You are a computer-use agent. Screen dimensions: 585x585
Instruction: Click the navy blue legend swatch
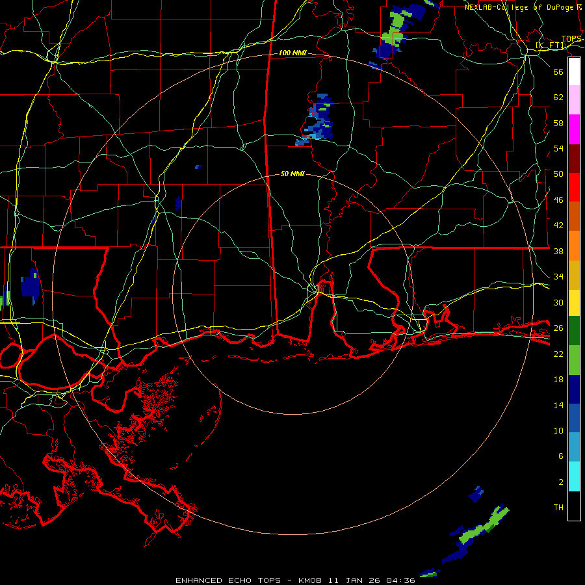pos(574,389)
